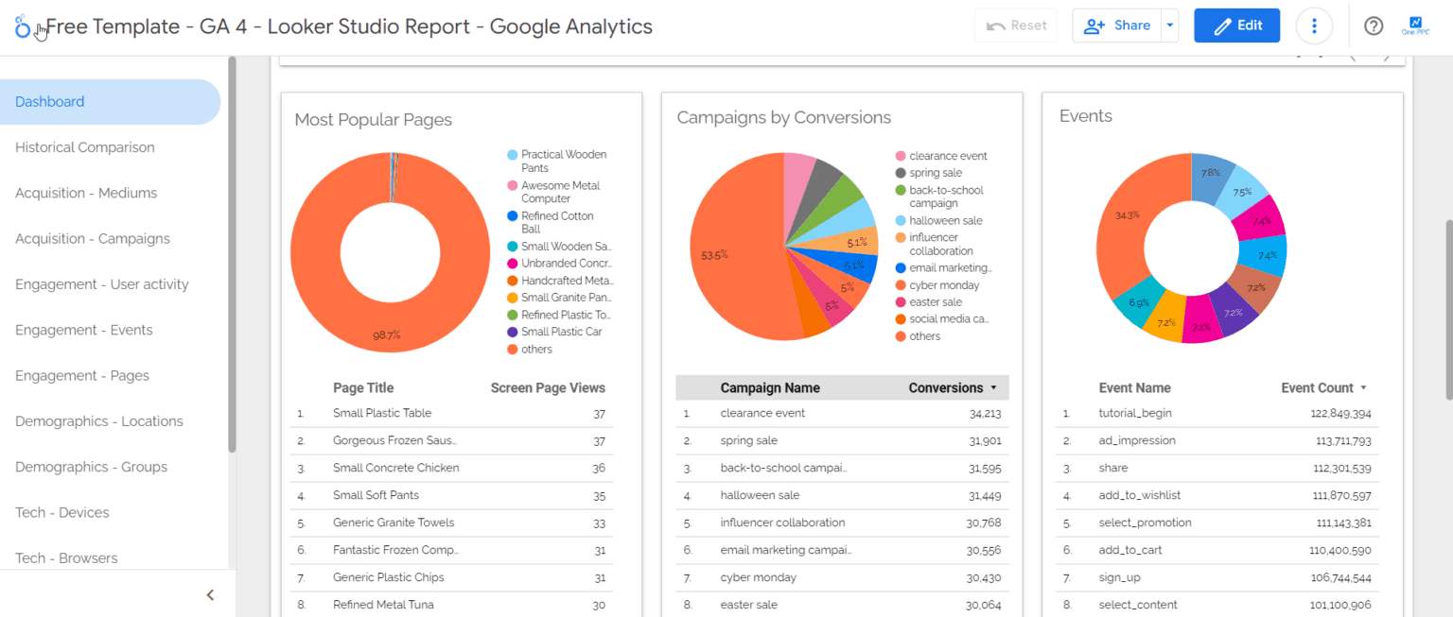Go to the previous report page arrow
Viewport: 1453px width, 617px height.
pos(1353,54)
